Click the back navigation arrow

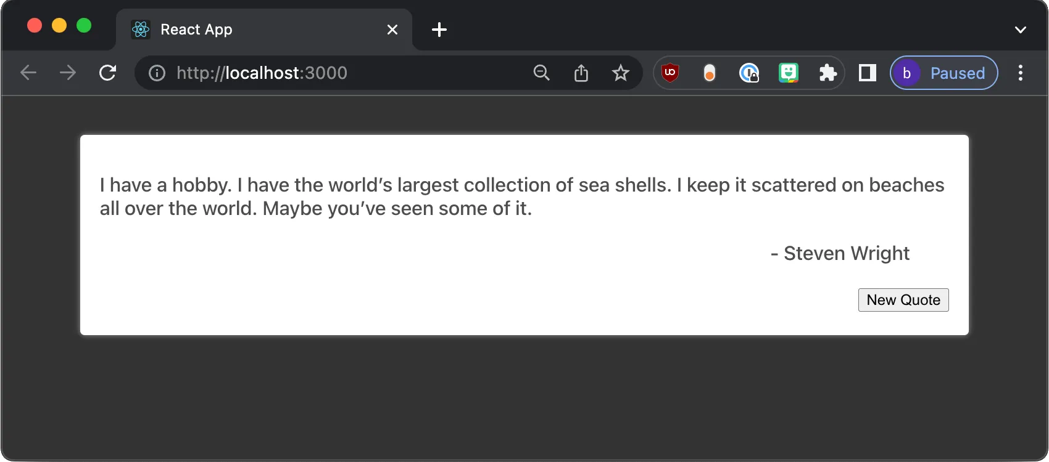28,73
